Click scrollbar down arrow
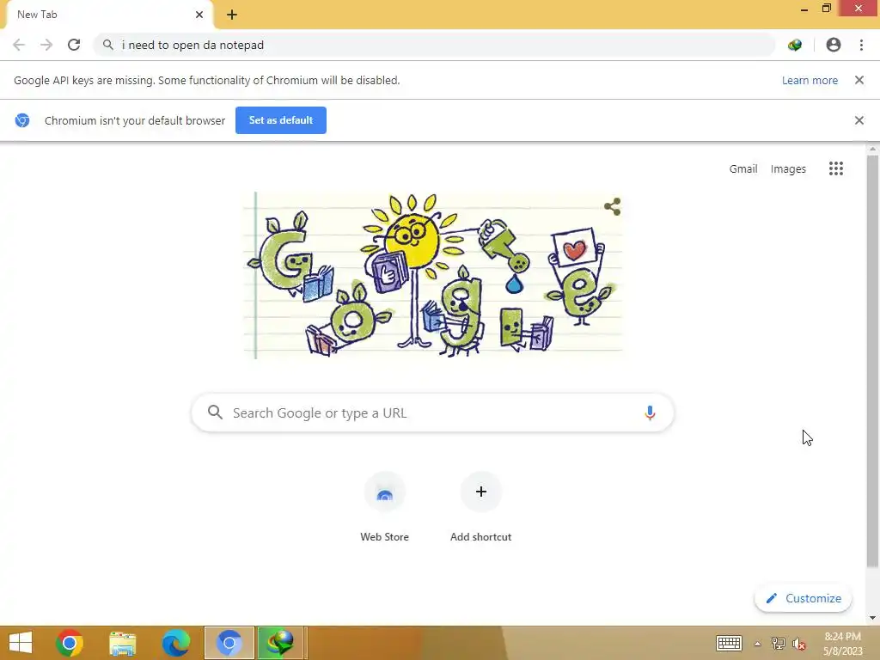880x660 pixels. (x=872, y=618)
